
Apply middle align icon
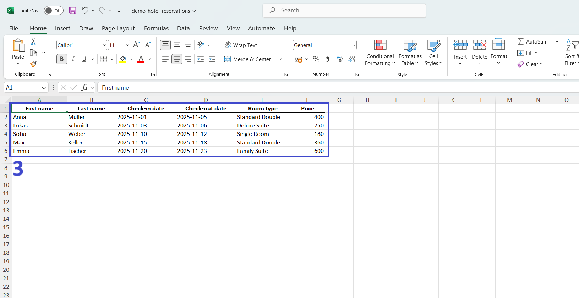click(x=177, y=45)
